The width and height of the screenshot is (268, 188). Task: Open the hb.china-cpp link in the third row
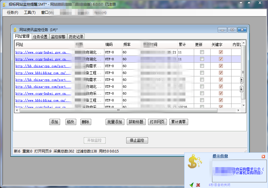click(x=43, y=66)
